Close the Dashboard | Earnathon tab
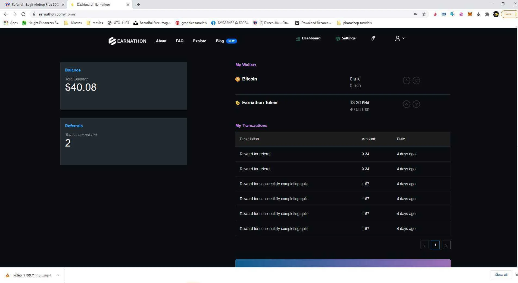The height and width of the screenshot is (283, 518). 128,5
